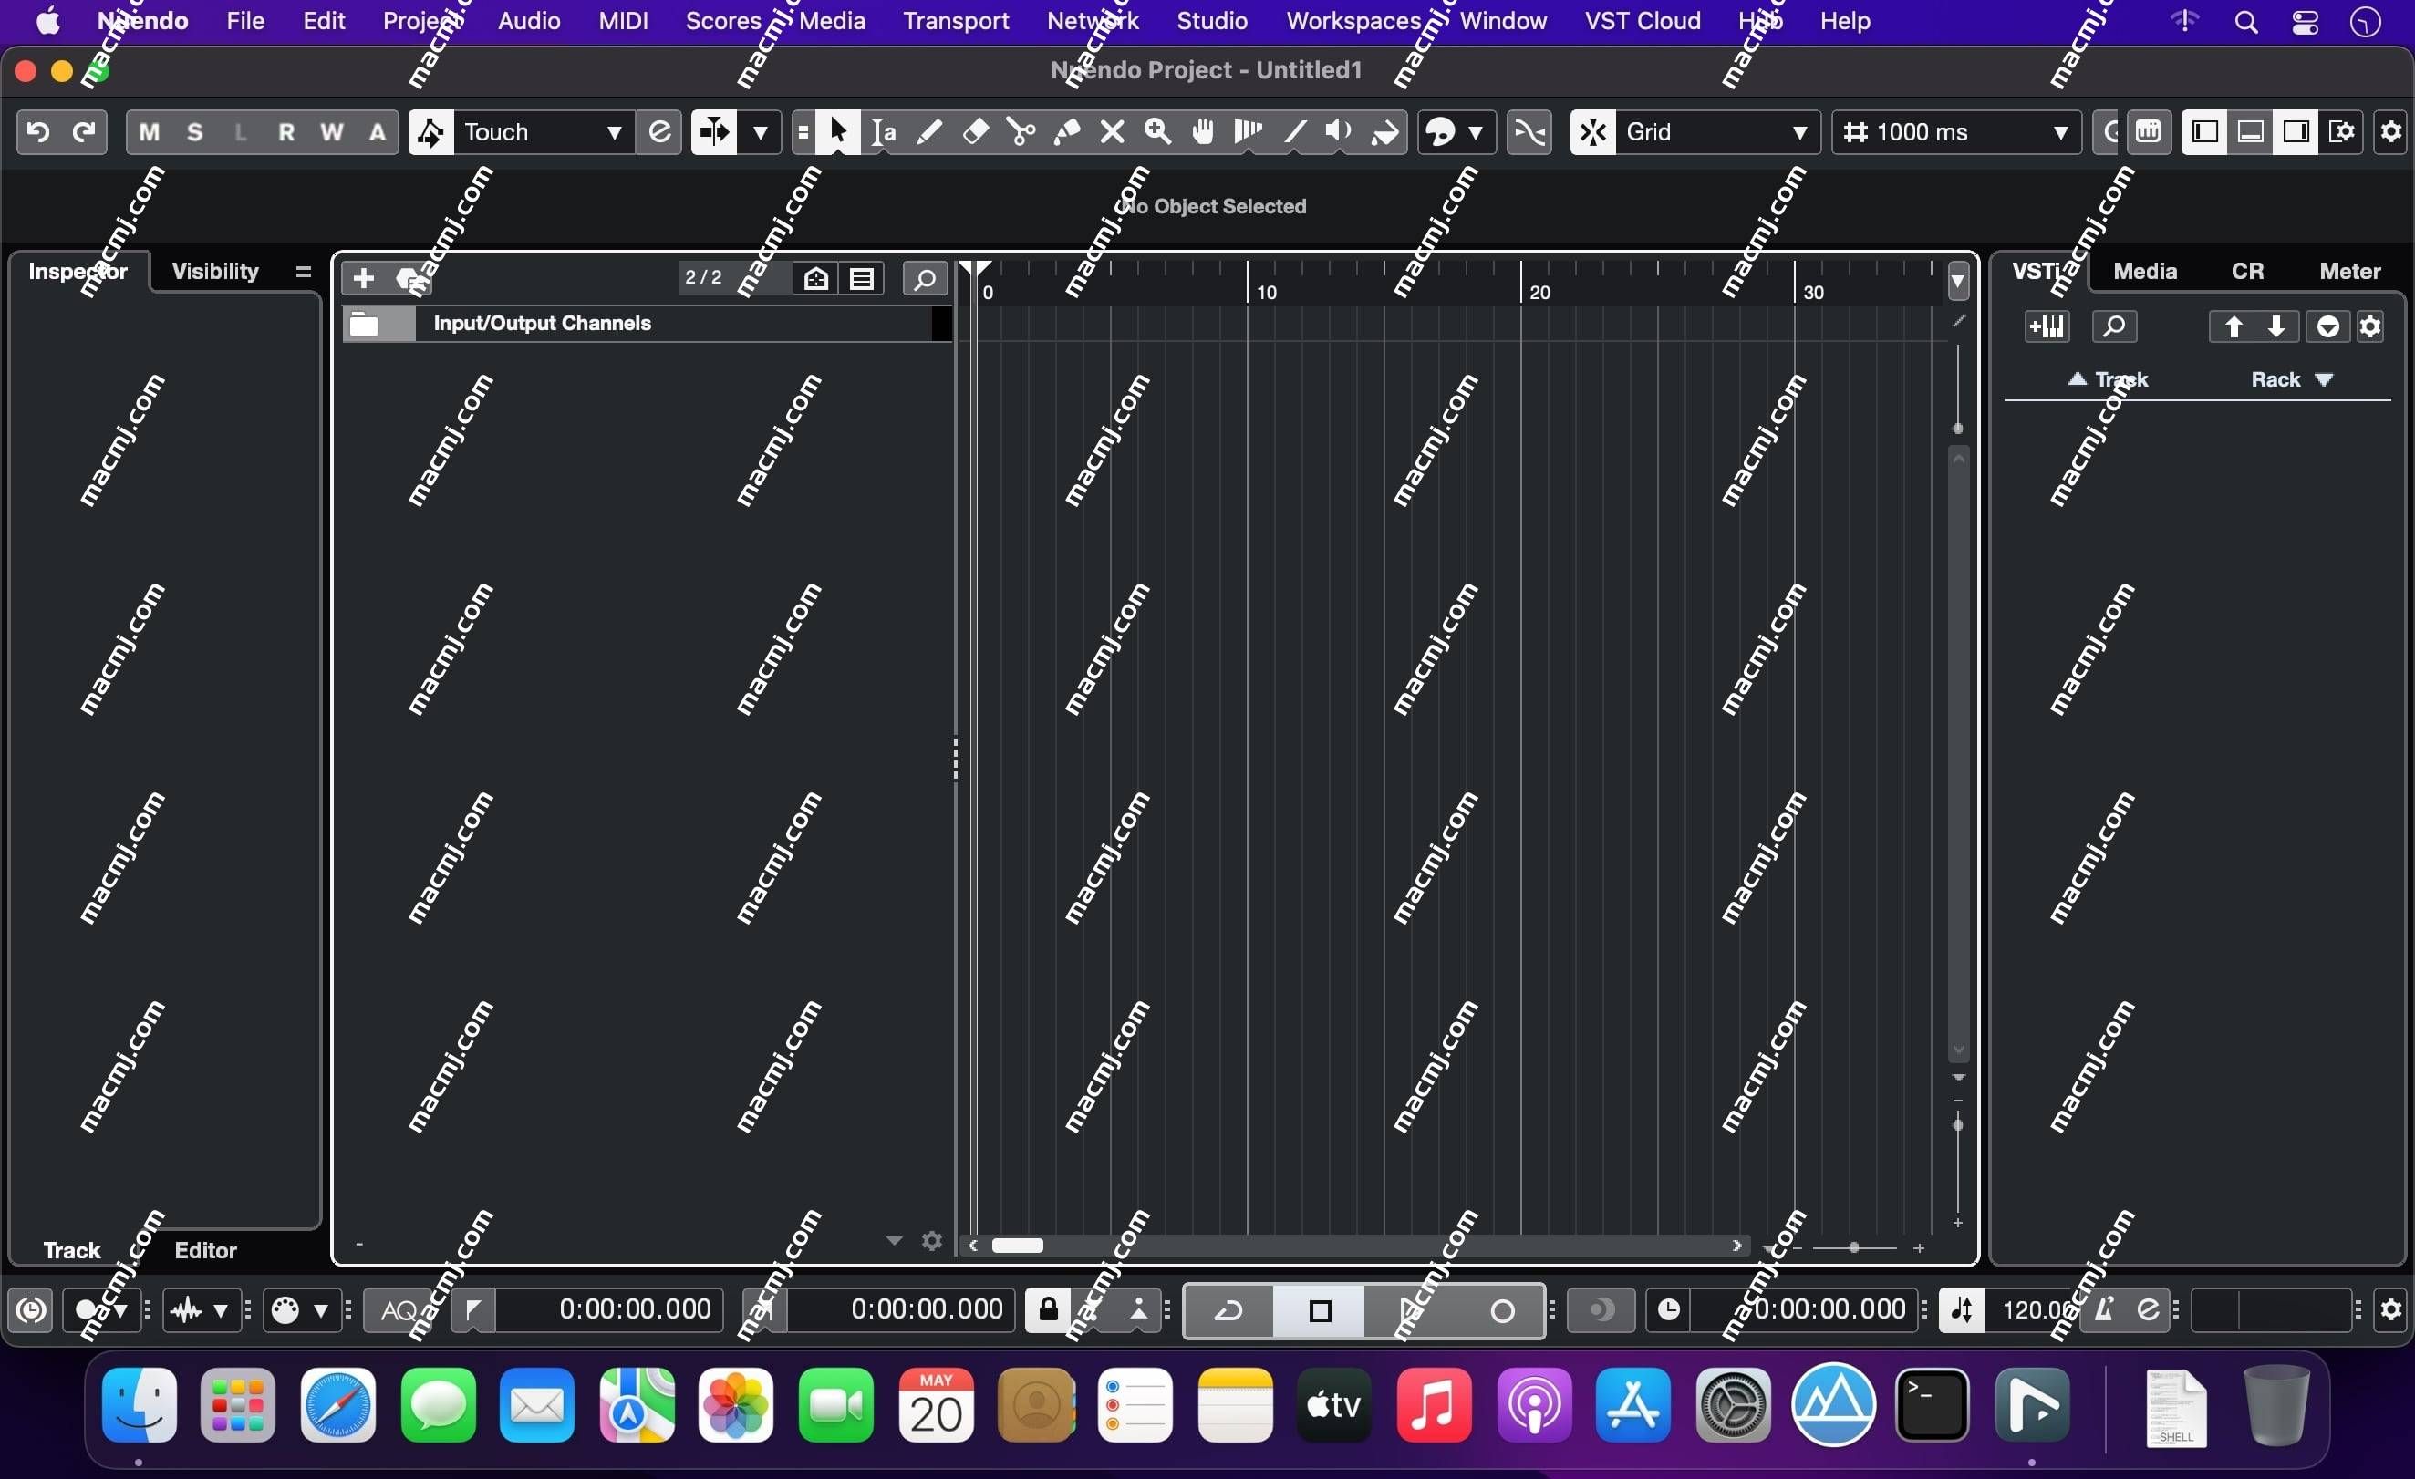Select the Split scissors tool

[1021, 131]
